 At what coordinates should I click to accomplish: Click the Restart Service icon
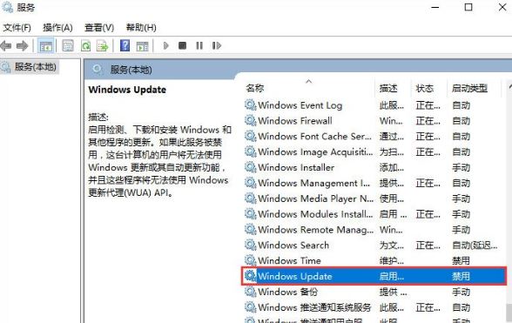tap(217, 46)
